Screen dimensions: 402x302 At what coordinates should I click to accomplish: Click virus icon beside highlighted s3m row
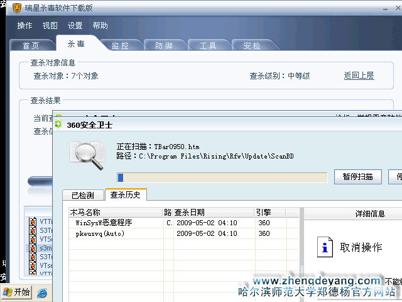point(33,248)
